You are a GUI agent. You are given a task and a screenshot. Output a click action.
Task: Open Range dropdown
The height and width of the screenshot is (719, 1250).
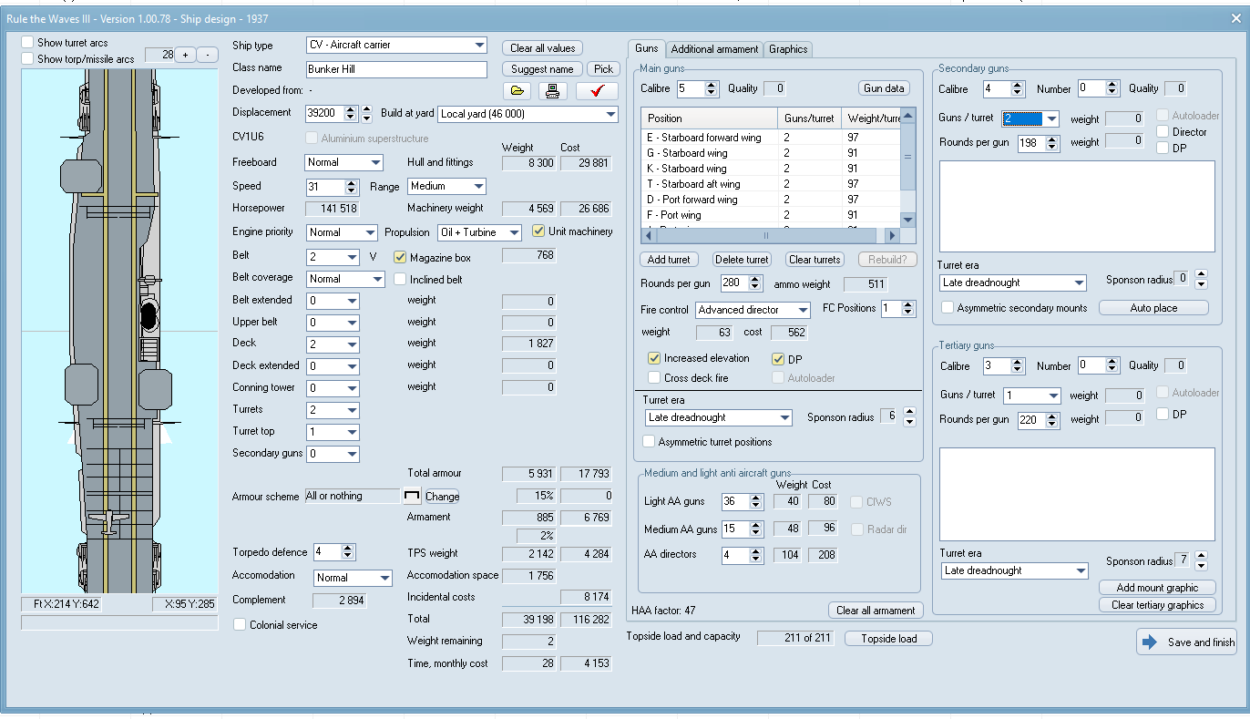tap(478, 186)
